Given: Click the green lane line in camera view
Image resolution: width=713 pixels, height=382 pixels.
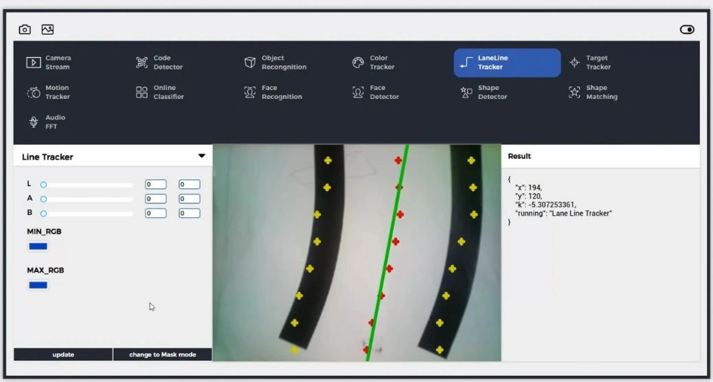Looking at the screenshot, I should point(387,253).
